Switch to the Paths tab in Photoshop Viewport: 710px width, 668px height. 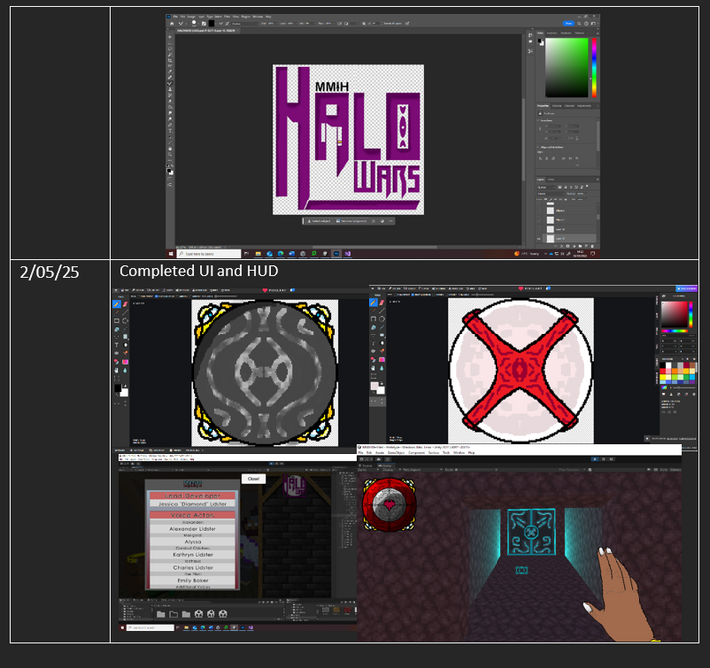click(551, 180)
